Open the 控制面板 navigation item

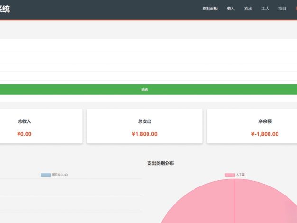(210, 9)
